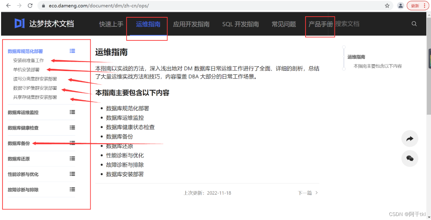Bookmark this page with star icon
This screenshot has height=220, width=431.
[x=387, y=5]
